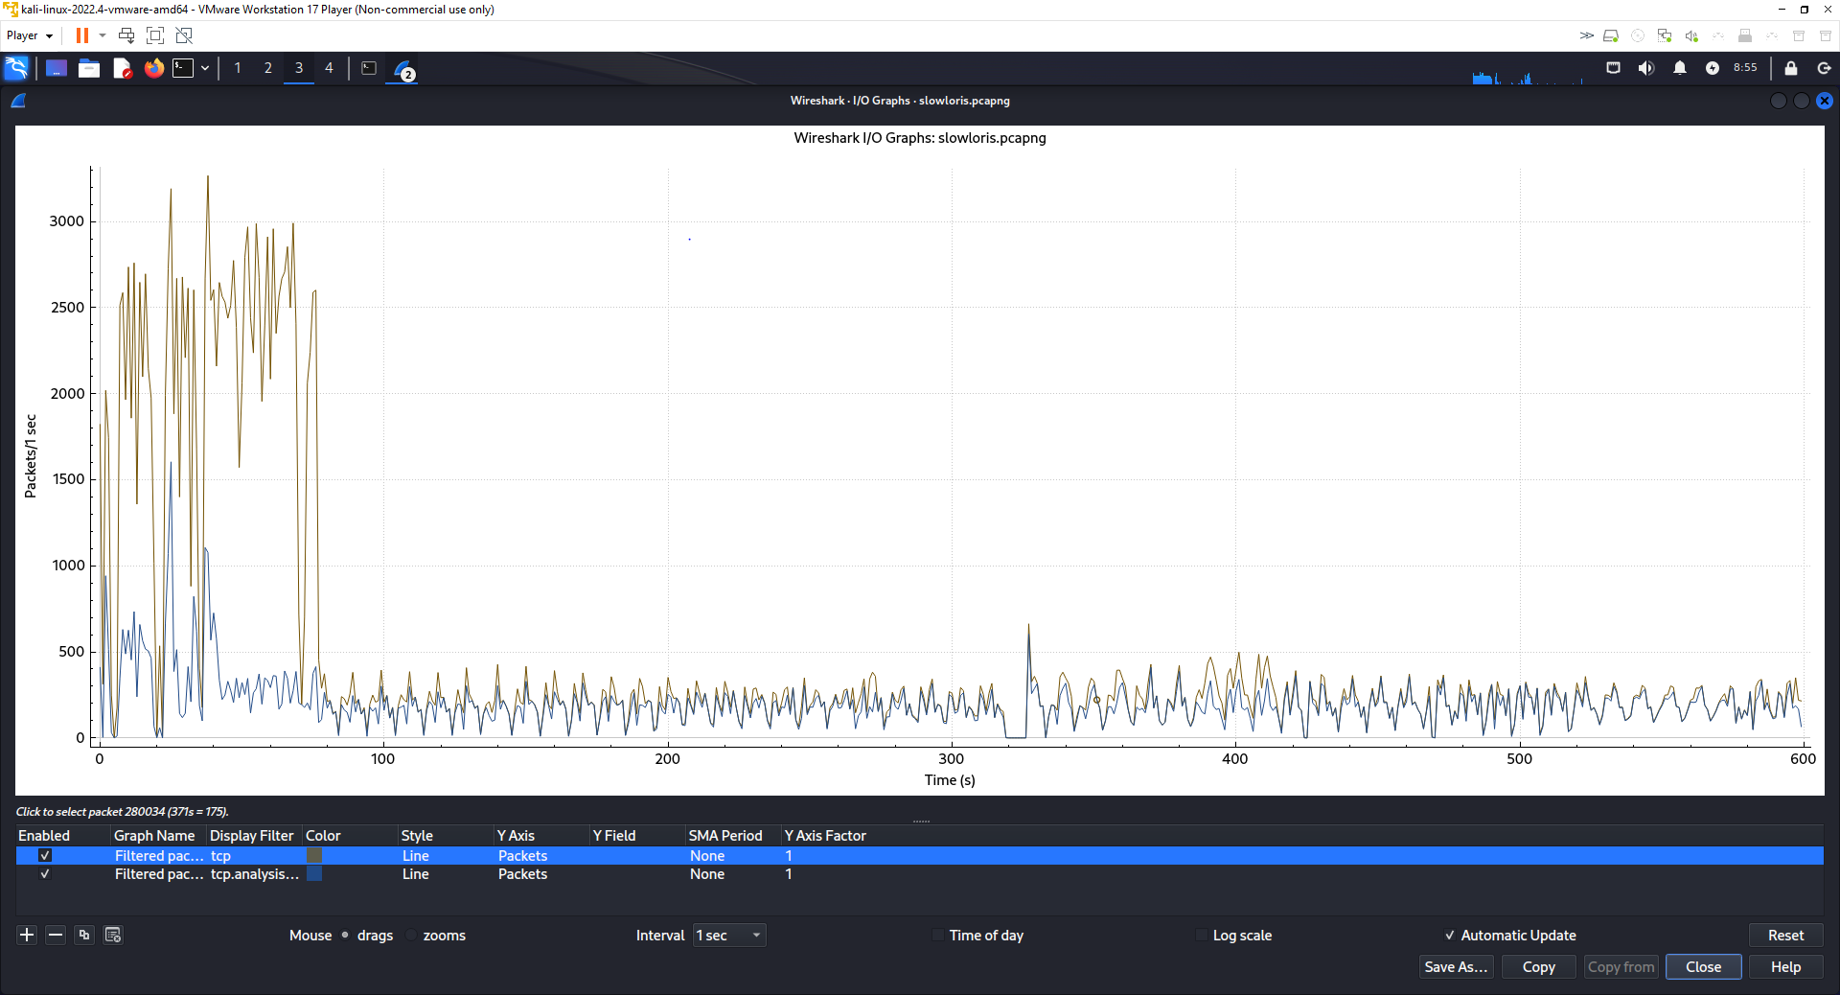The image size is (1840, 995).
Task: Click the Save As… button
Action: 1455,967
